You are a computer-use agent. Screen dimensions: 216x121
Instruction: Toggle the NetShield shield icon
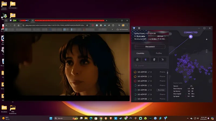pyautogui.click(x=146, y=59)
